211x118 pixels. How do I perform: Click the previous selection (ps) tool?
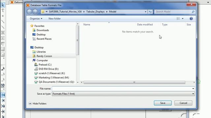(x=3, y=74)
